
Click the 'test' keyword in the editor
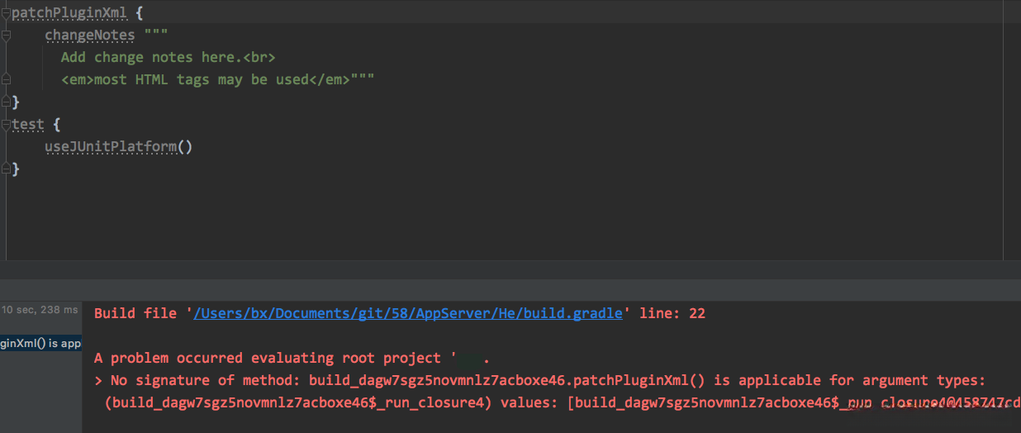(x=28, y=125)
